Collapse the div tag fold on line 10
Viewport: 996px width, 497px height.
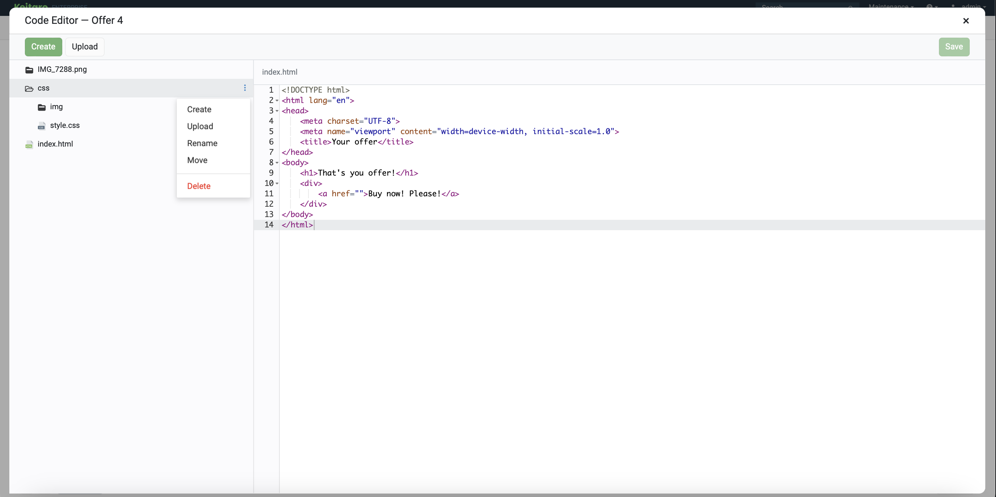pos(277,183)
